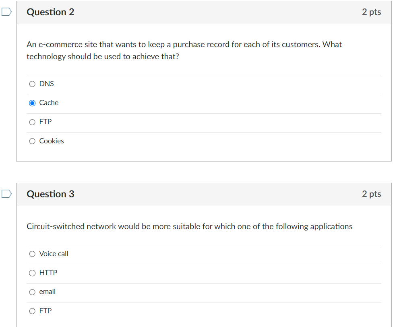Click the HTTP label text

tap(48, 273)
